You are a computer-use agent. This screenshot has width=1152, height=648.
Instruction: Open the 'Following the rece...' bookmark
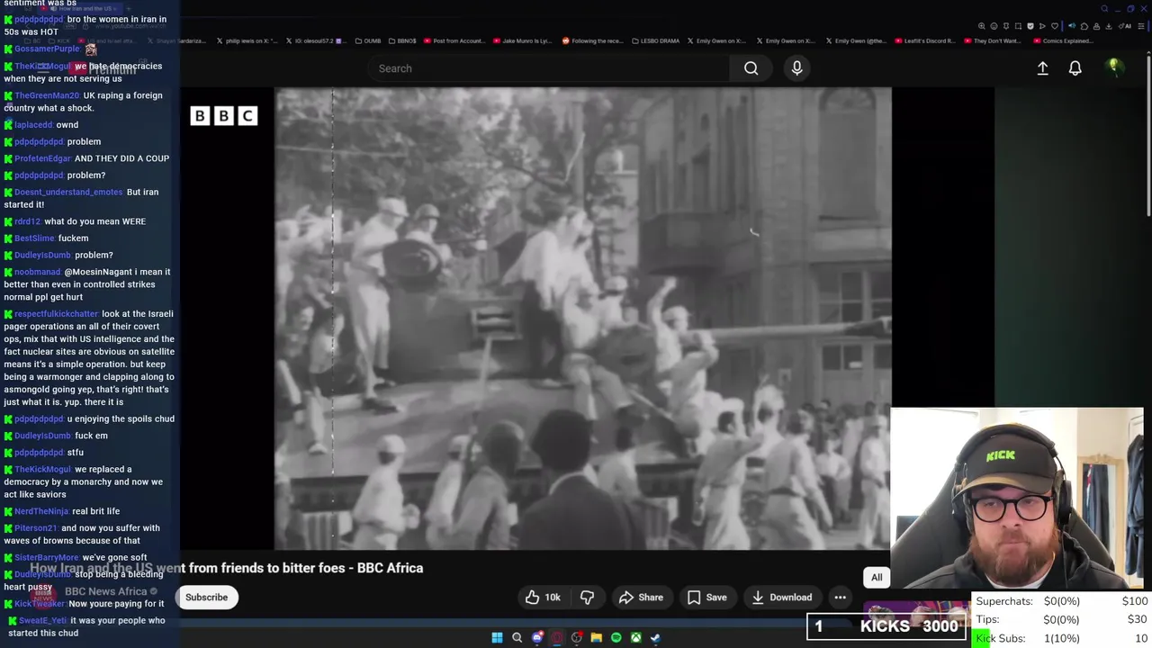pos(592,40)
